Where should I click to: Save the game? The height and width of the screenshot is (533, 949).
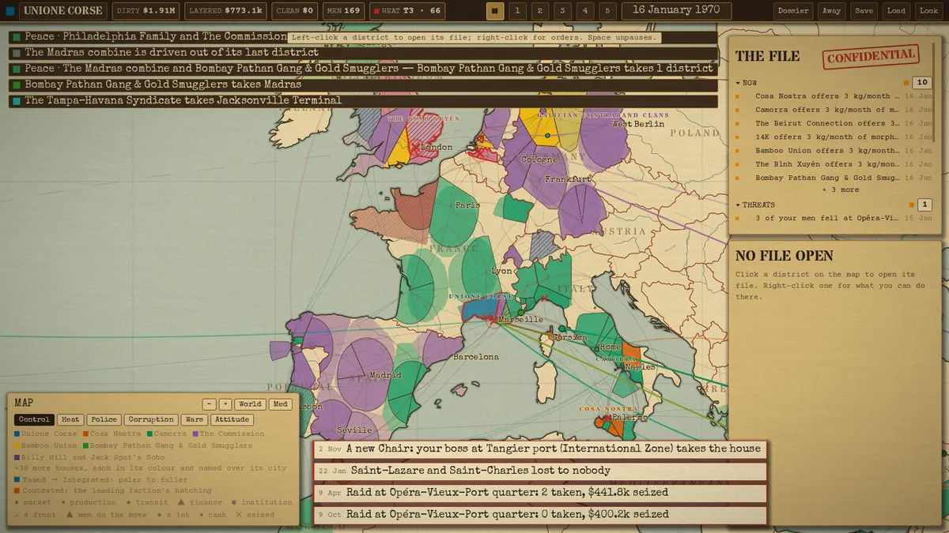[864, 11]
